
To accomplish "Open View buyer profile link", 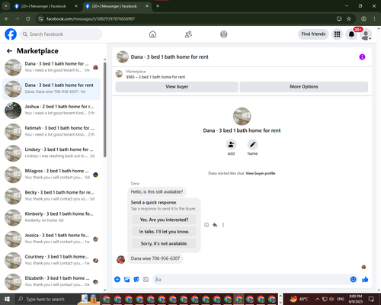I will tap(261, 173).
